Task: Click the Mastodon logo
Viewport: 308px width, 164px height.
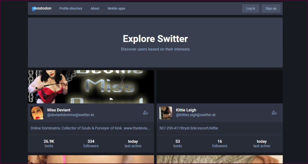Action: [42, 9]
